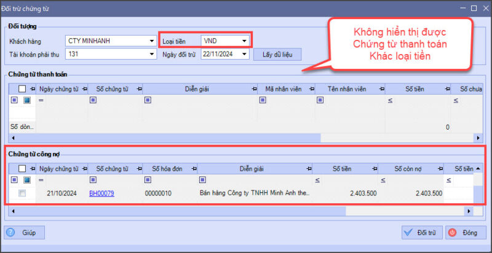
Task: Click the Giúp help button icon
Action: (14, 233)
